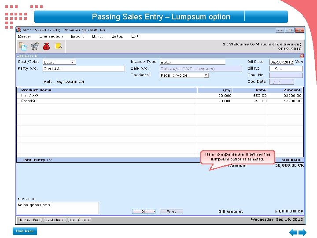317x238 pixels.
Task: Click the Rate cell of Prod4% row
Action: point(250,101)
